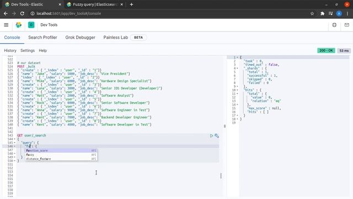Choose distance_feature from autocomplete list

coord(61,159)
